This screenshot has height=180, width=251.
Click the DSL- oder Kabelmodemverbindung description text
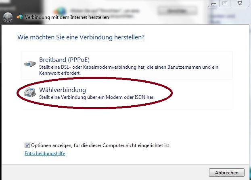[129, 70]
